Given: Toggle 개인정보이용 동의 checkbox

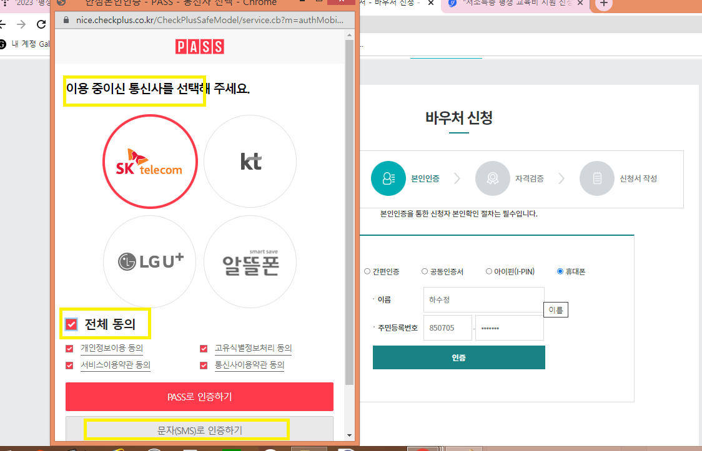Looking at the screenshot, I should coord(69,349).
